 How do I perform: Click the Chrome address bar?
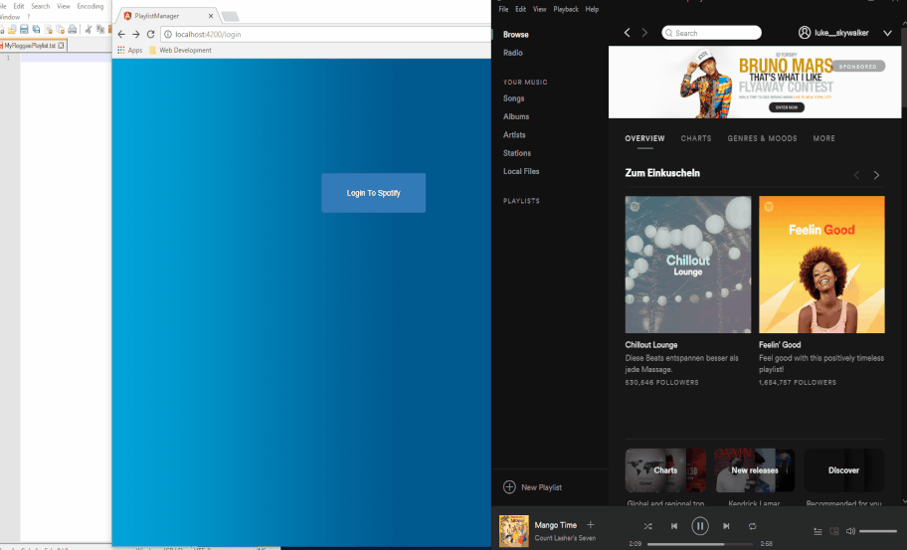pos(327,34)
